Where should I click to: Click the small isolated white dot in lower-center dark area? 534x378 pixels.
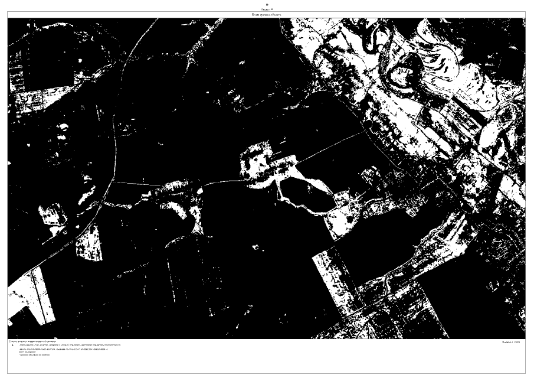pyautogui.click(x=255, y=243)
